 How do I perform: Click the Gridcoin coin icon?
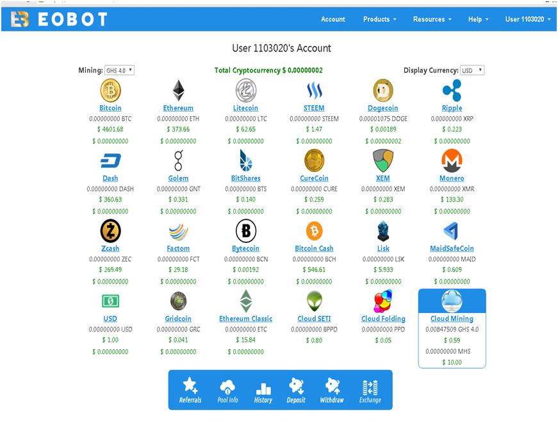pyautogui.click(x=178, y=301)
